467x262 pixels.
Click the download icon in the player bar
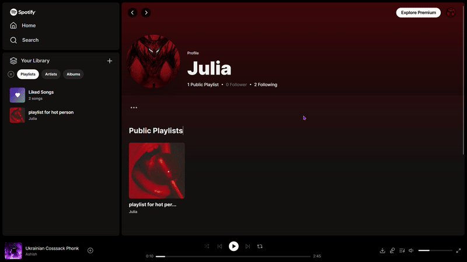tap(382, 251)
